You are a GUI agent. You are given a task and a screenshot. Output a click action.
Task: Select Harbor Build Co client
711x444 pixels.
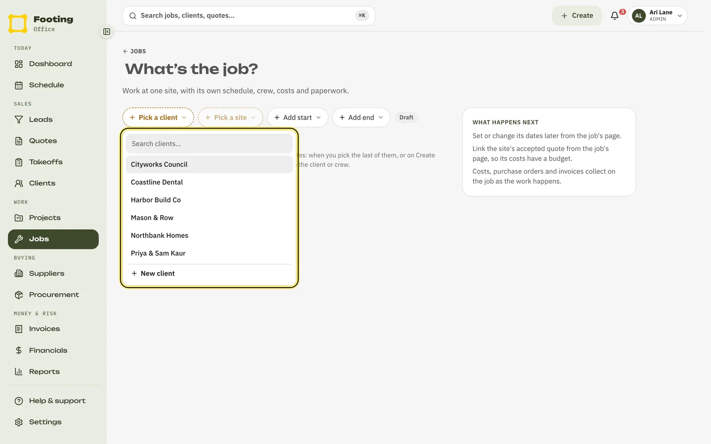(x=209, y=200)
